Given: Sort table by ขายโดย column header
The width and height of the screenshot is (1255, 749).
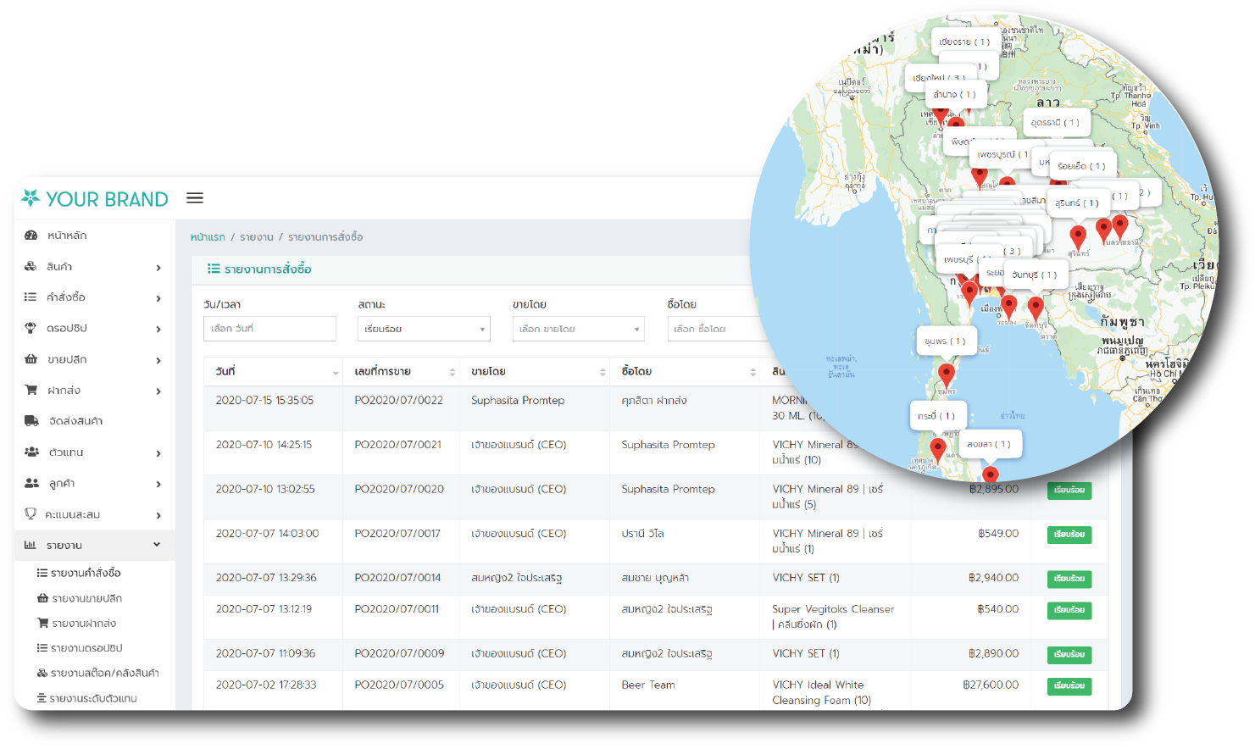Looking at the screenshot, I should (535, 371).
